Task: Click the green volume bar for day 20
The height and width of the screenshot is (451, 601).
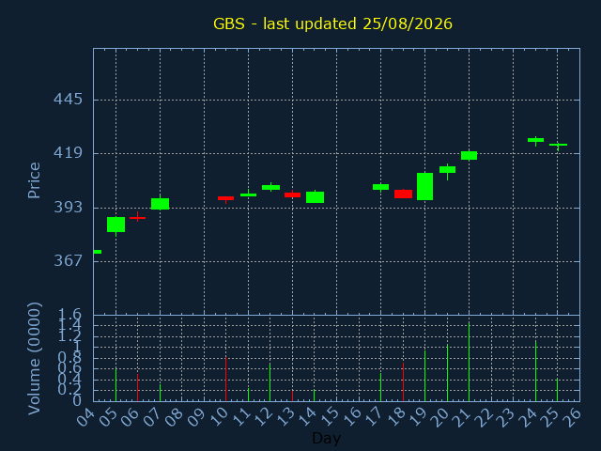Action: (x=447, y=373)
